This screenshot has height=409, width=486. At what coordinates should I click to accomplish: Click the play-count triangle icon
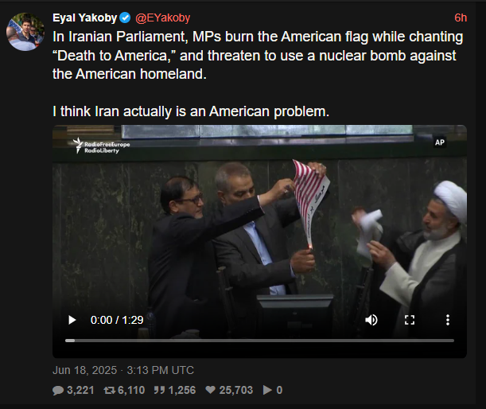click(x=267, y=390)
